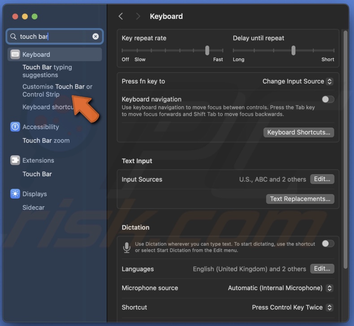Click the Key repeat rate slider knob
This screenshot has width=354, height=326.
[207, 50]
